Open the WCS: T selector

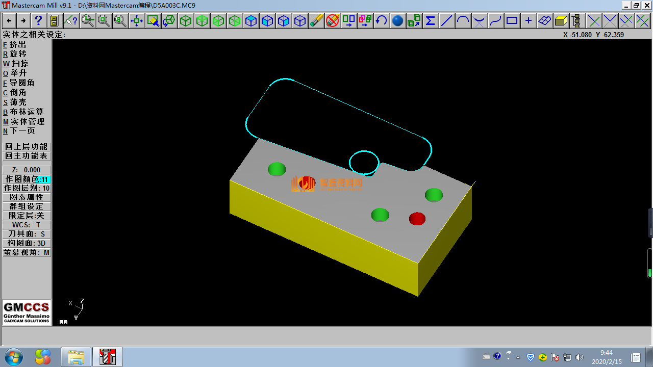[27, 225]
